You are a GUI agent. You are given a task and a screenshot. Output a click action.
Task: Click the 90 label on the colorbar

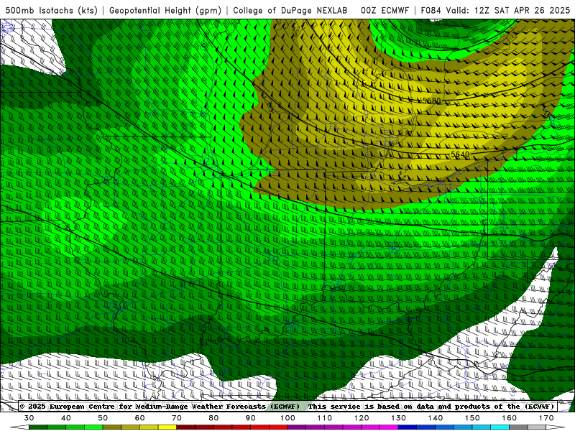[x=250, y=418]
